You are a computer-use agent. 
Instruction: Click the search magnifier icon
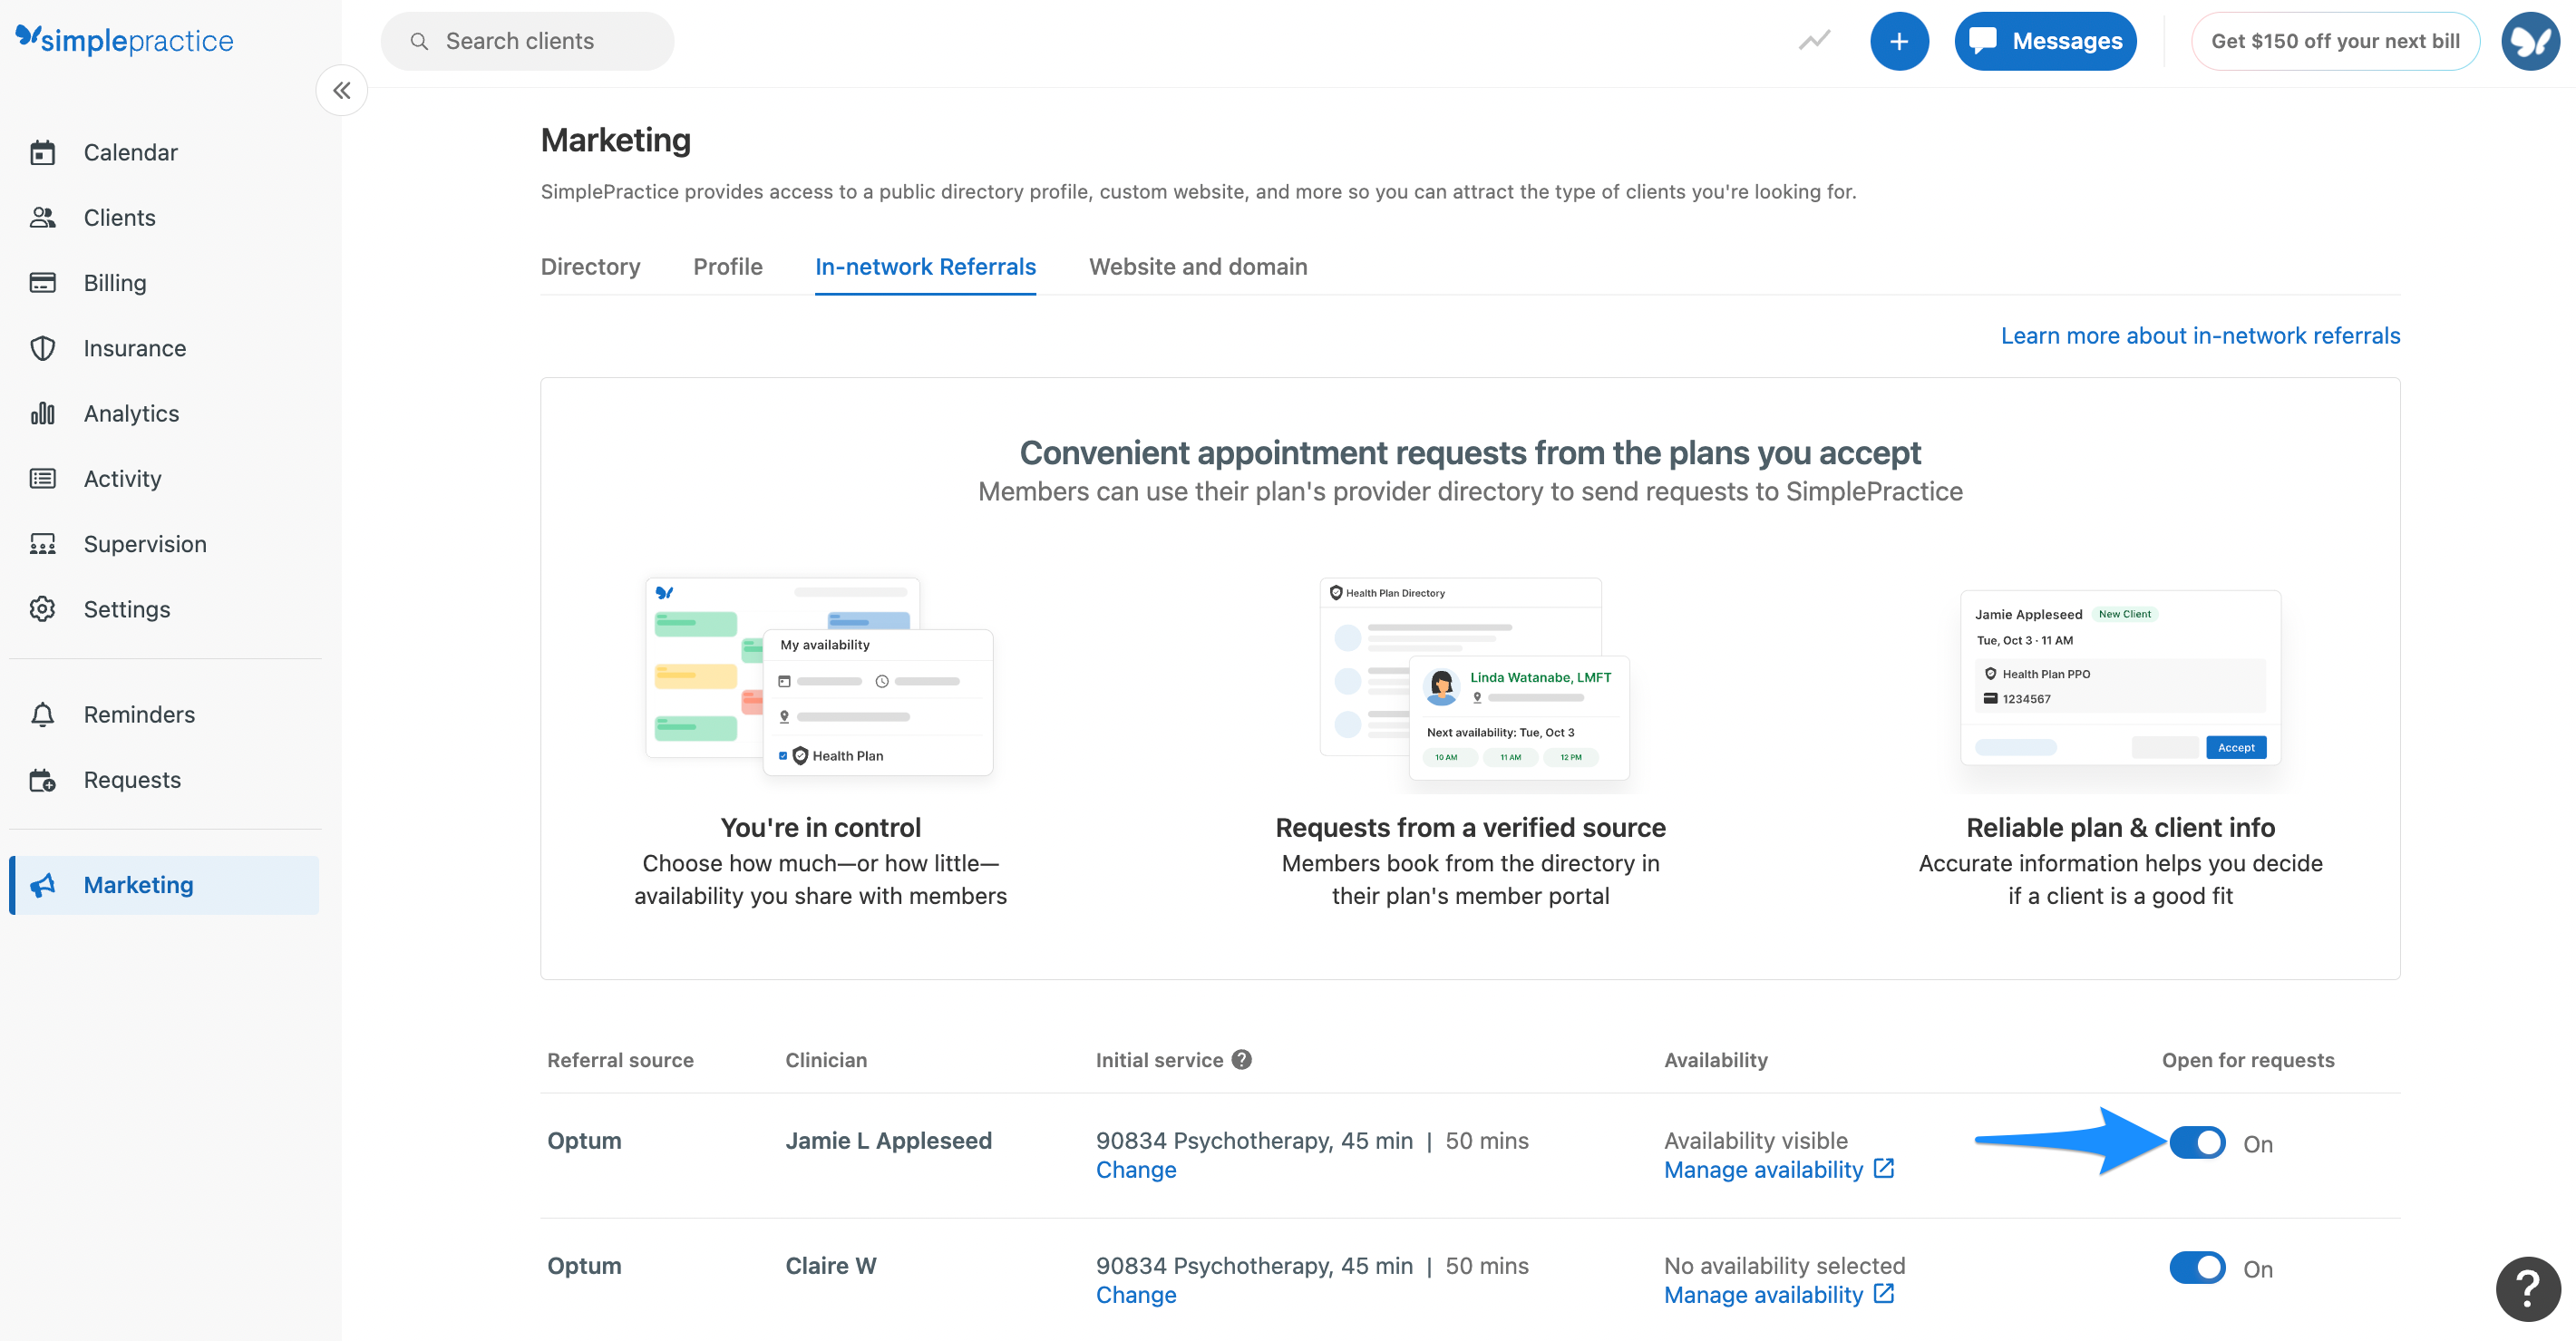click(x=419, y=41)
